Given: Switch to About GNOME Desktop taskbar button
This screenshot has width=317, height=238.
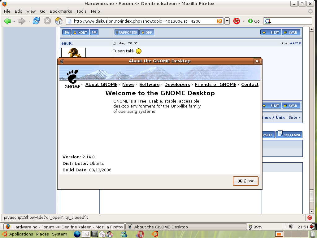Looking at the screenshot, I should (186, 227).
